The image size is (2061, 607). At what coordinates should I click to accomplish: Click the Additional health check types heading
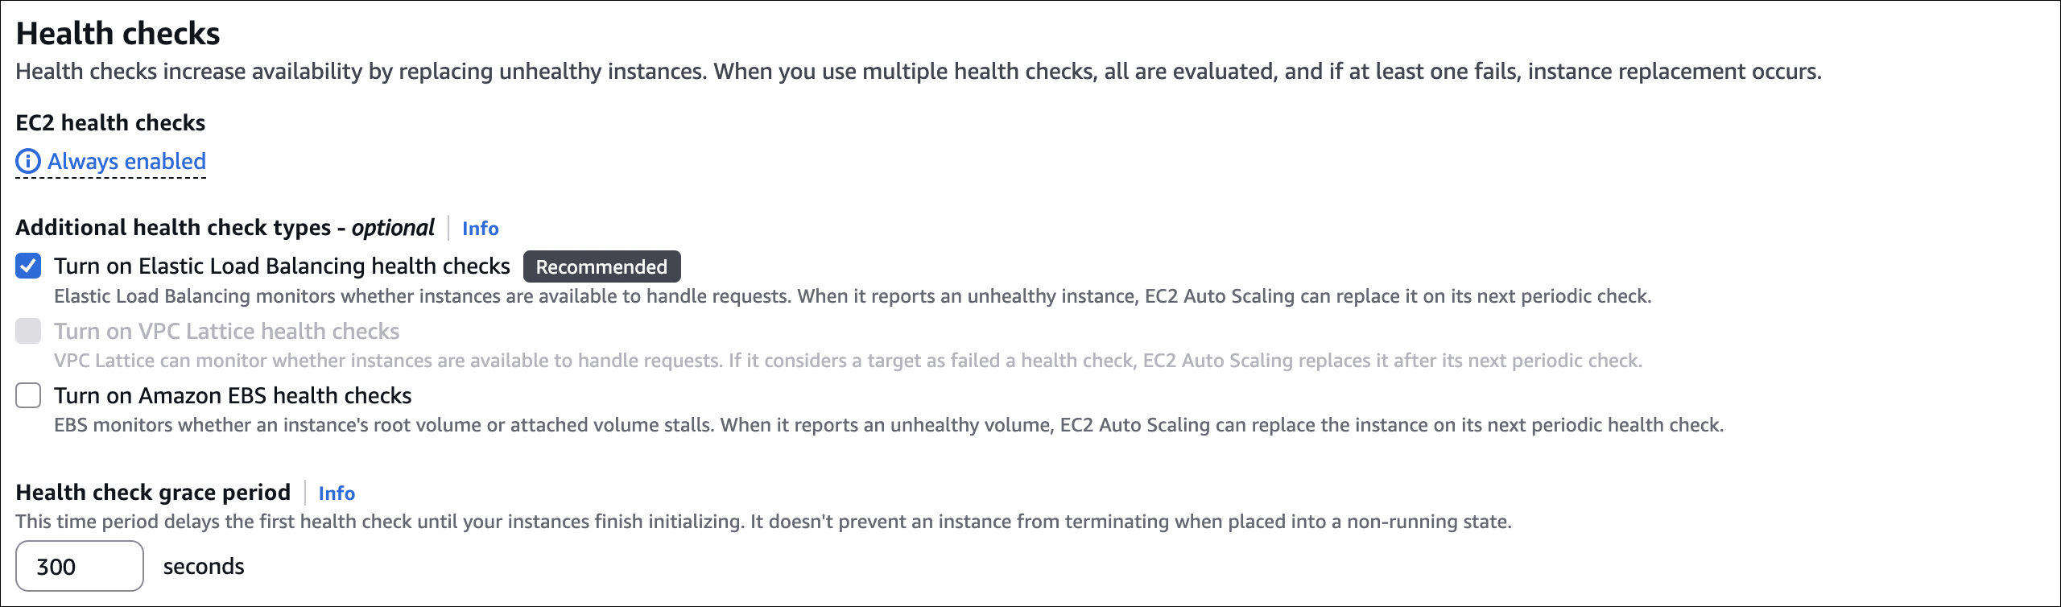pyautogui.click(x=225, y=228)
